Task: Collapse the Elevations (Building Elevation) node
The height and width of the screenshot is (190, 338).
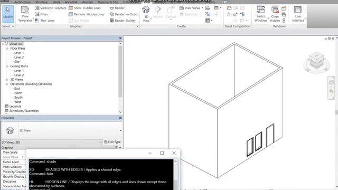Action: pos(7,84)
